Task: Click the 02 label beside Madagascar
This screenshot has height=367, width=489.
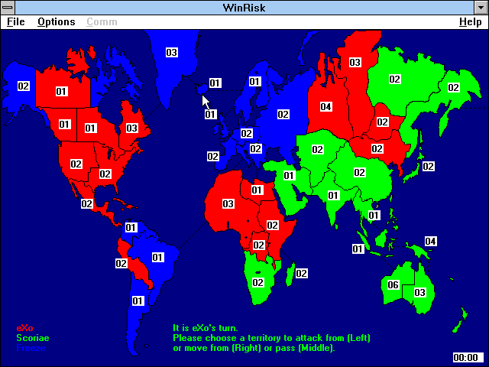Action: pos(301,274)
